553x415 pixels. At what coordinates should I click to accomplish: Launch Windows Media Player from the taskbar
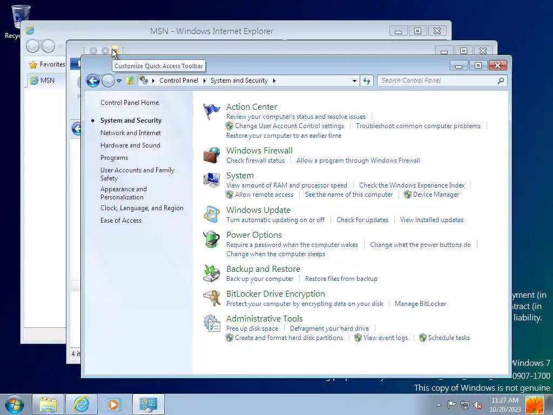click(114, 404)
